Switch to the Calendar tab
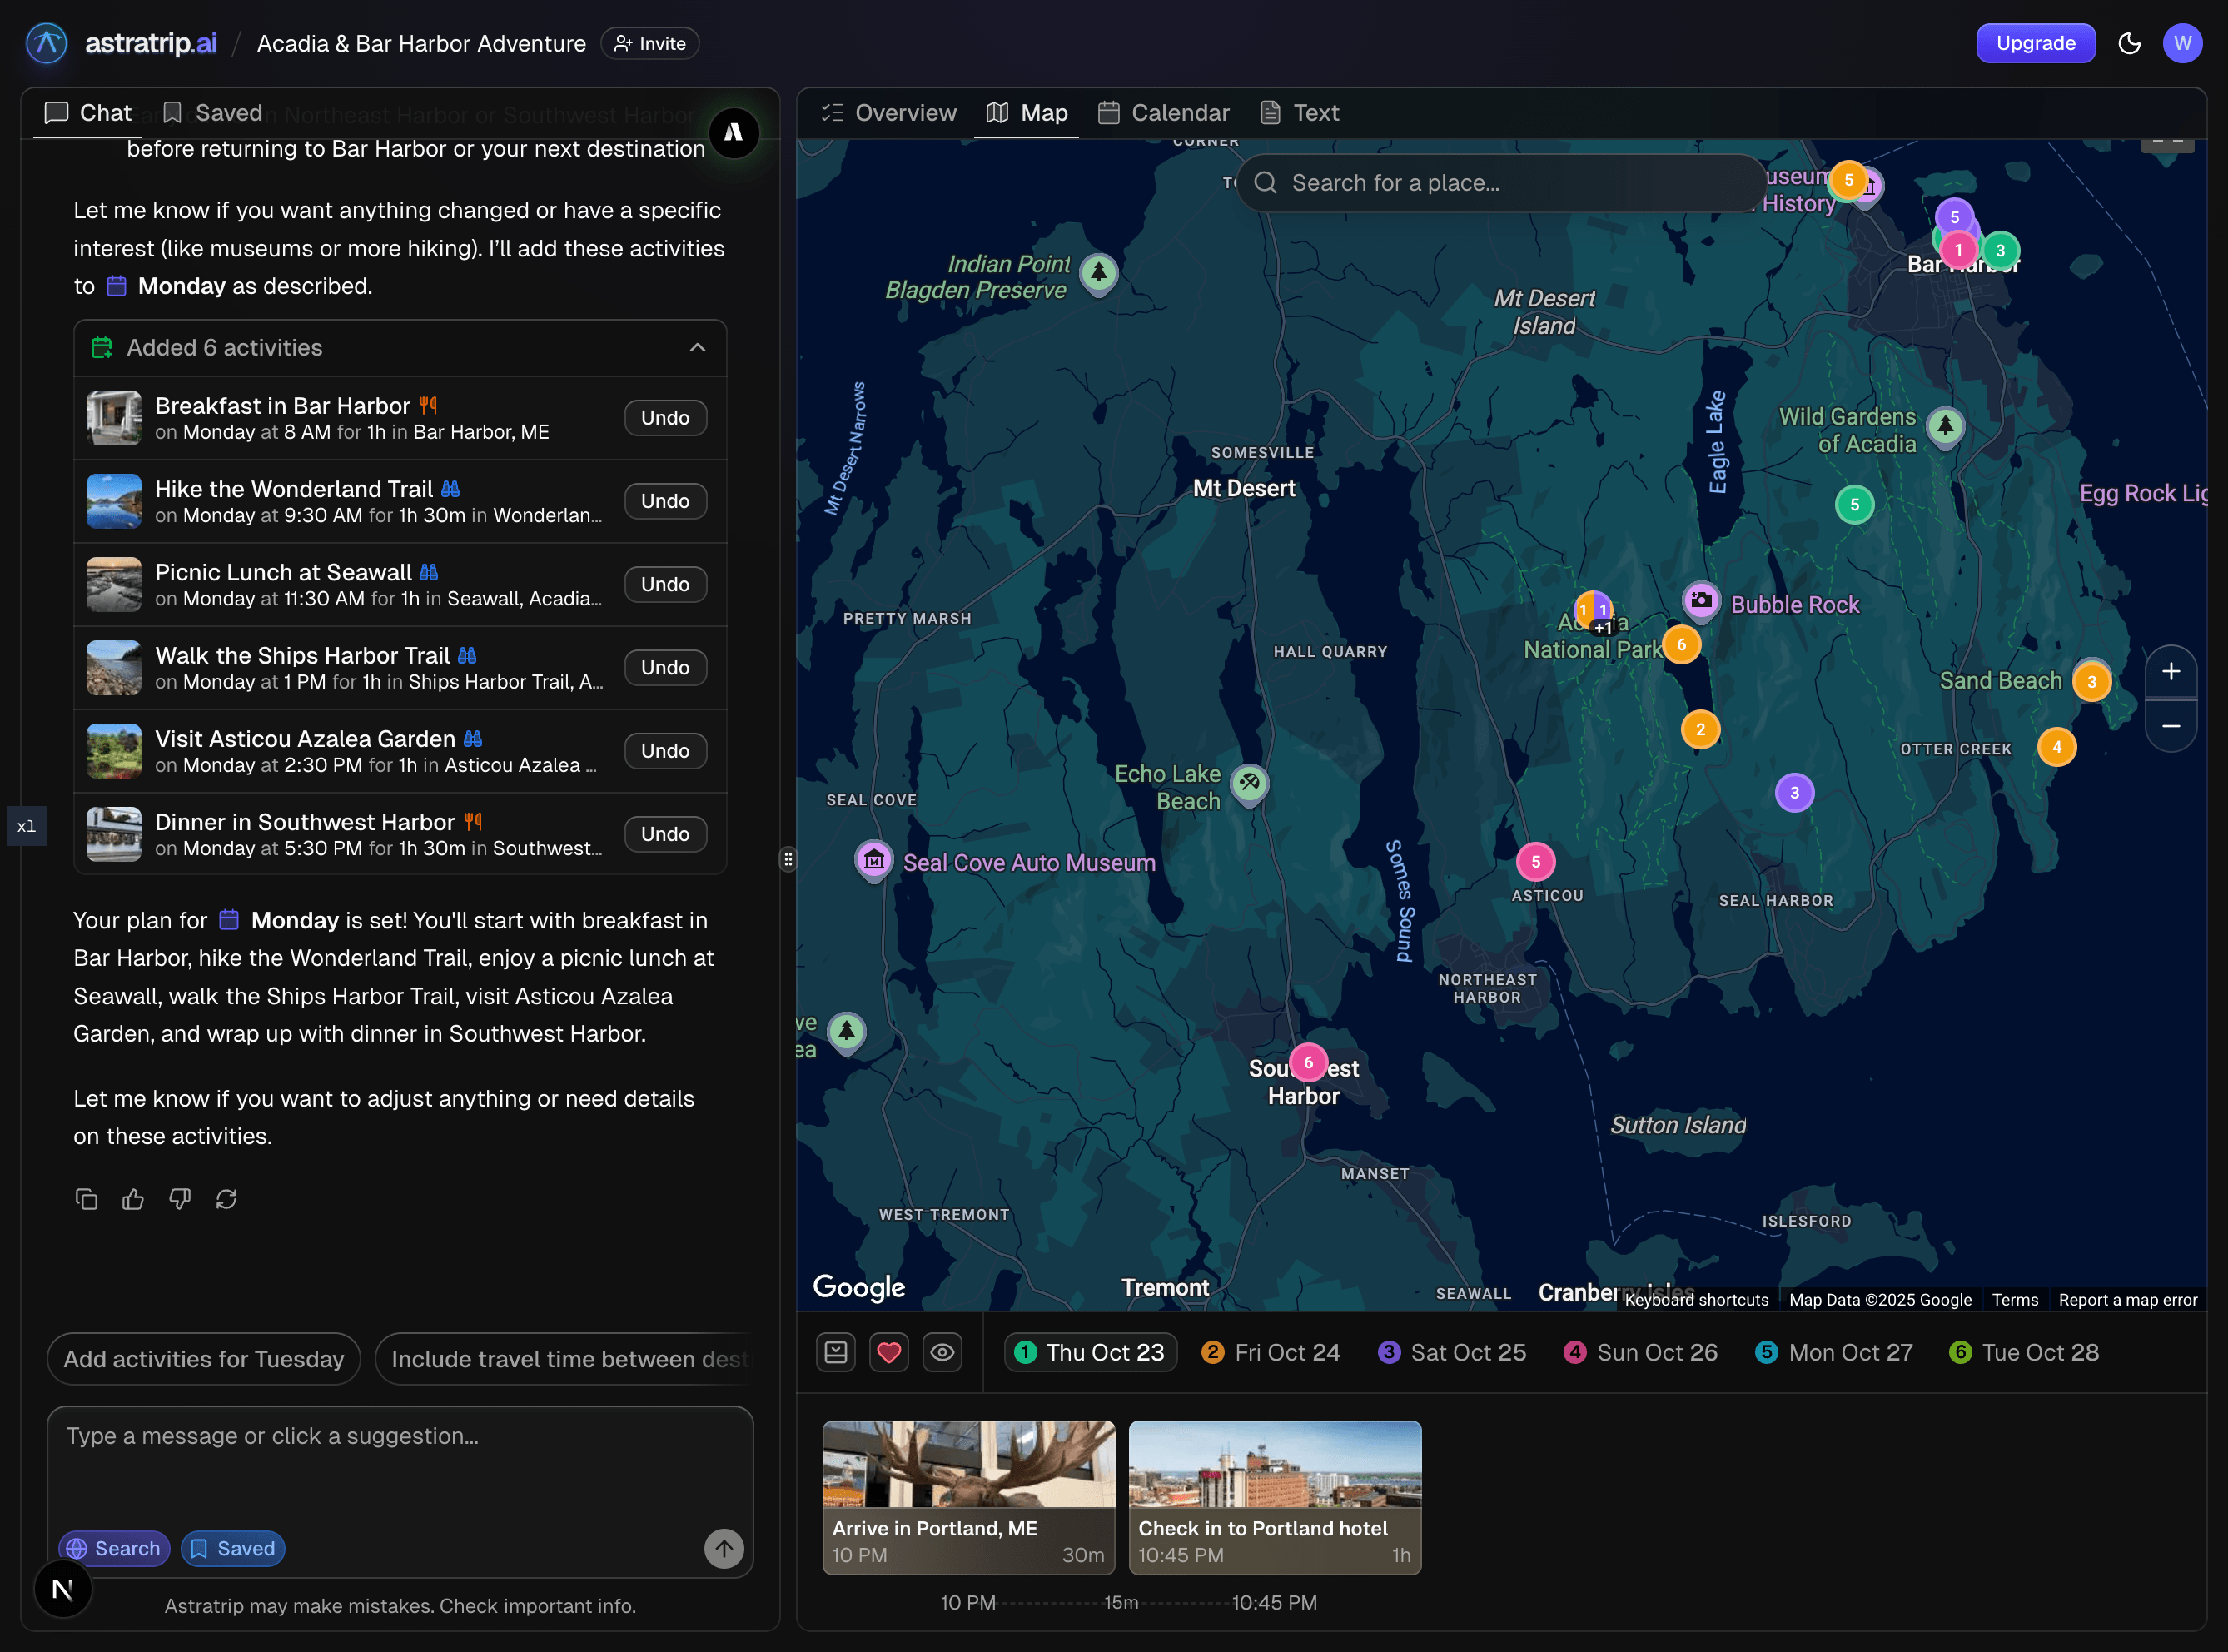 (x=1163, y=113)
